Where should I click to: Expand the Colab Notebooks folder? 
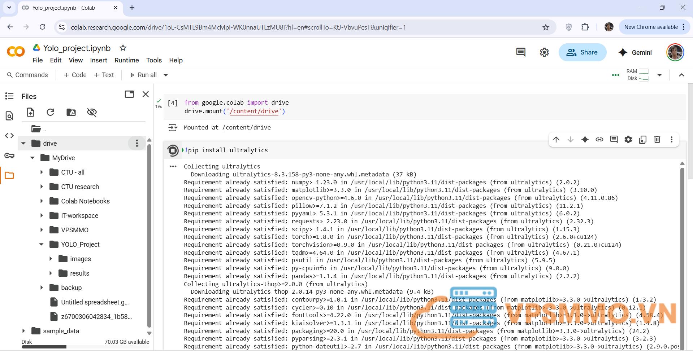[x=42, y=201]
